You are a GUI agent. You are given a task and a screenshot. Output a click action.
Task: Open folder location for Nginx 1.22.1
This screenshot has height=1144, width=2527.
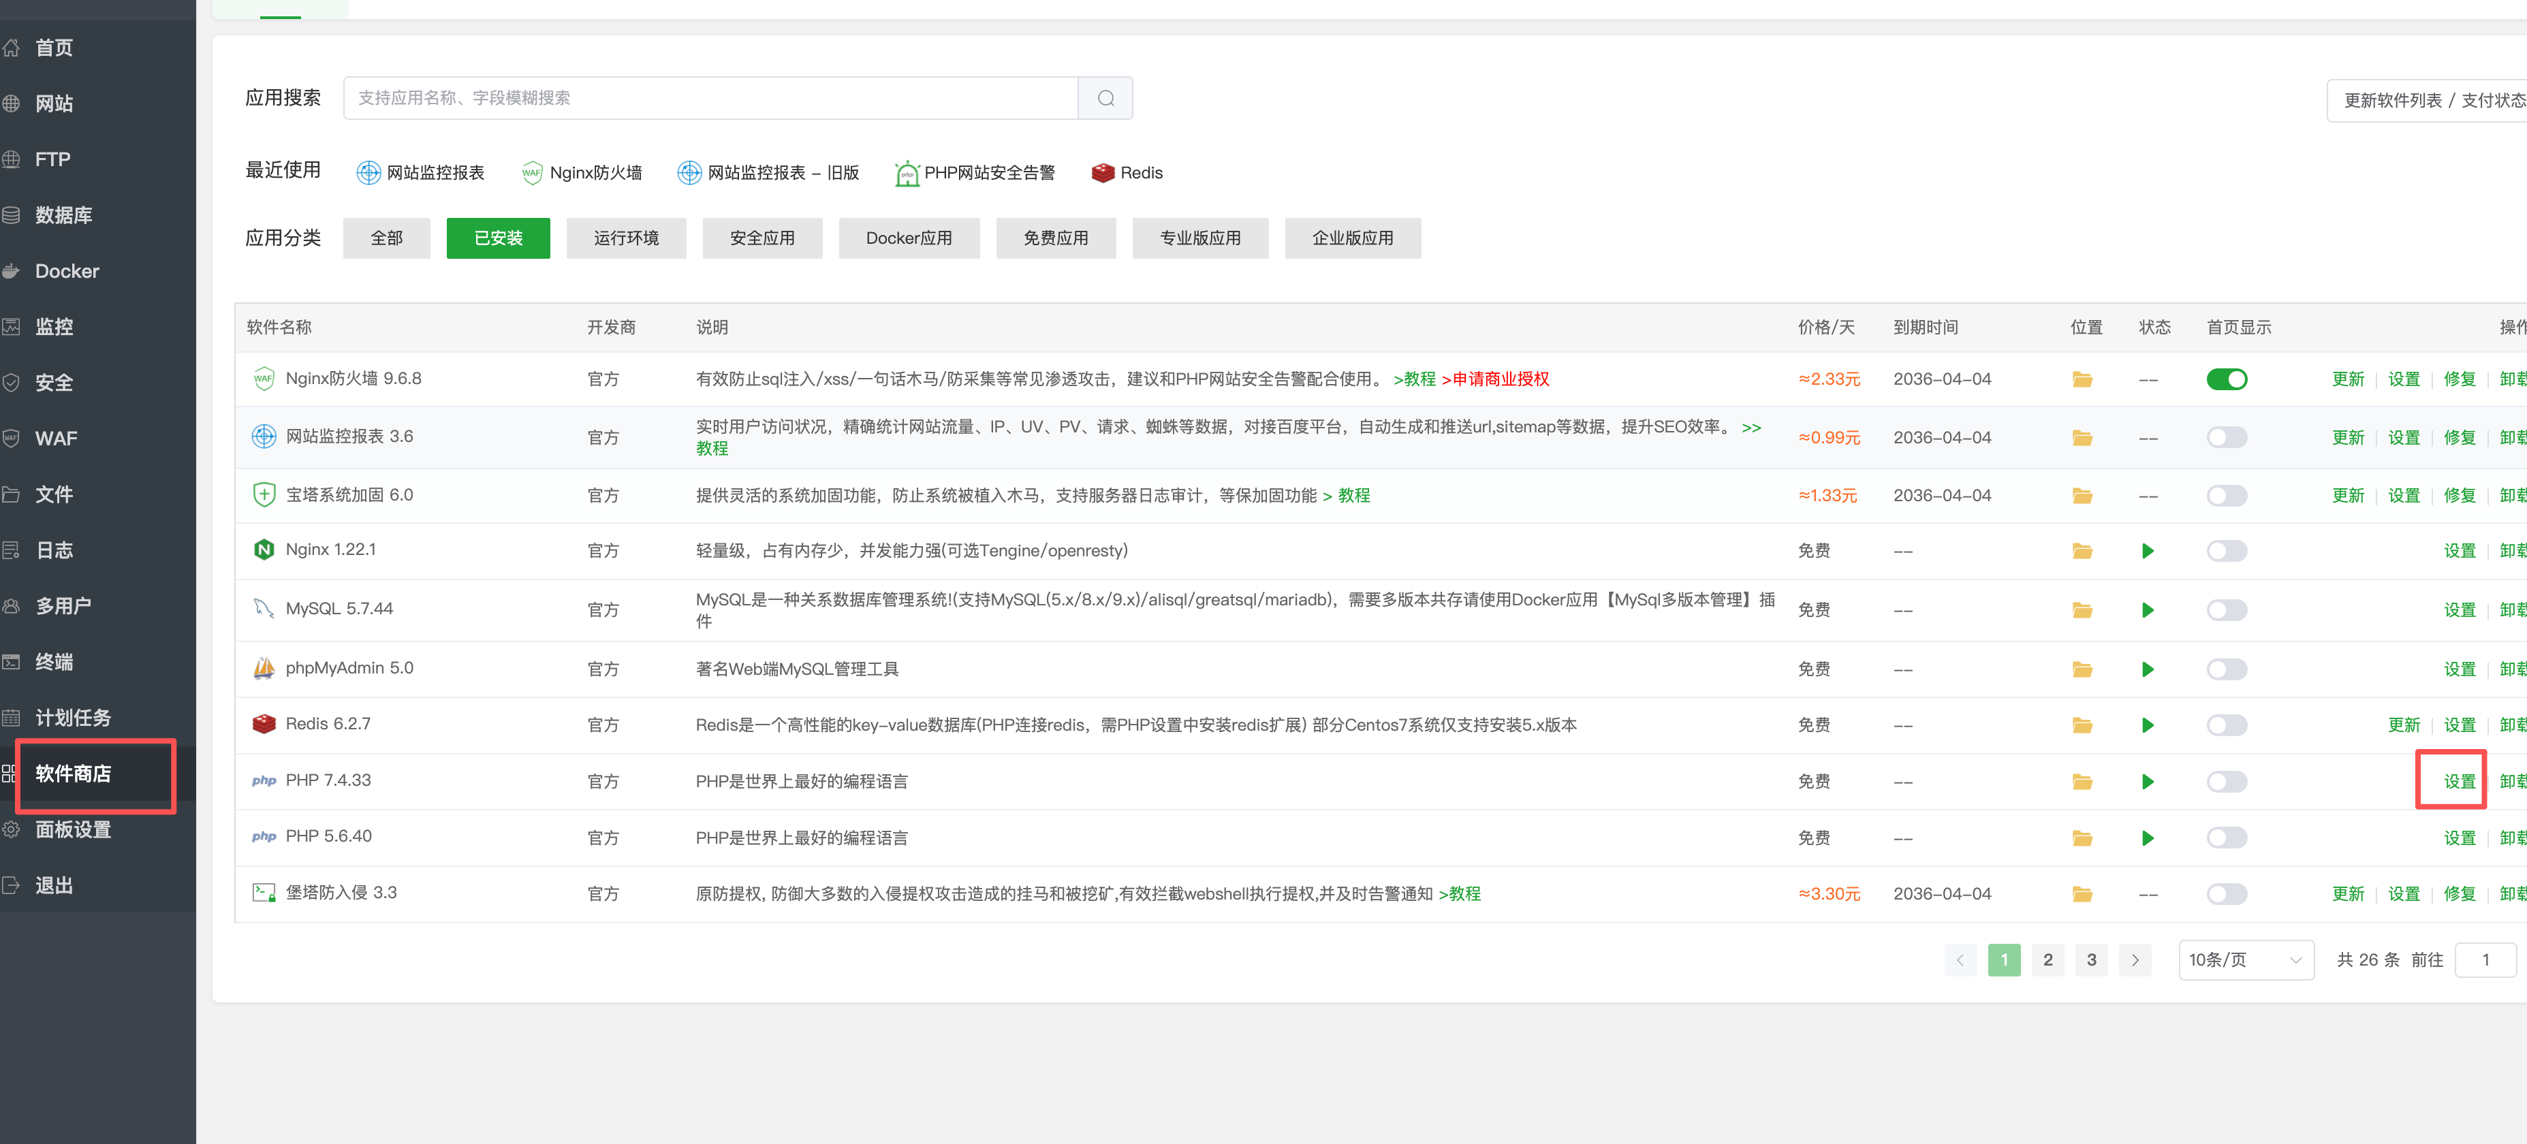coord(2082,552)
